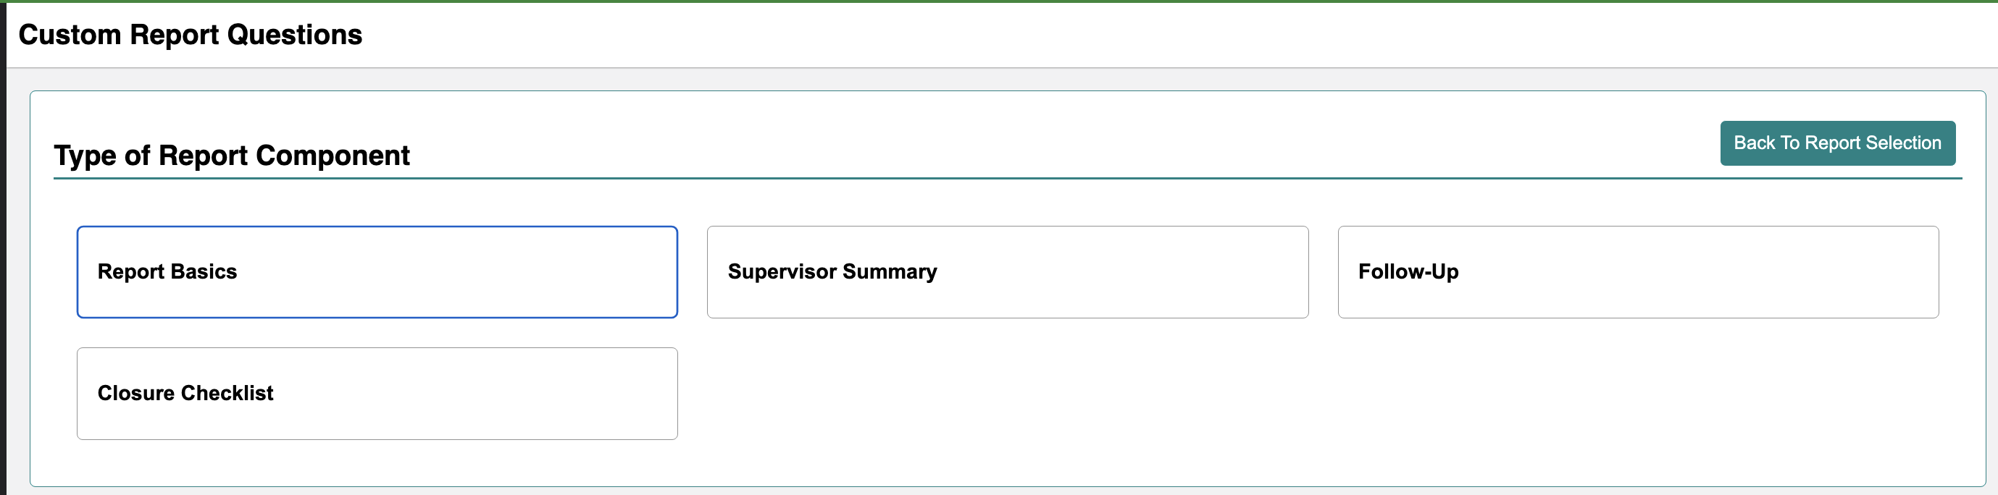Click Back To Report Selection button
This screenshot has height=495, width=1998.
pos(1837,143)
